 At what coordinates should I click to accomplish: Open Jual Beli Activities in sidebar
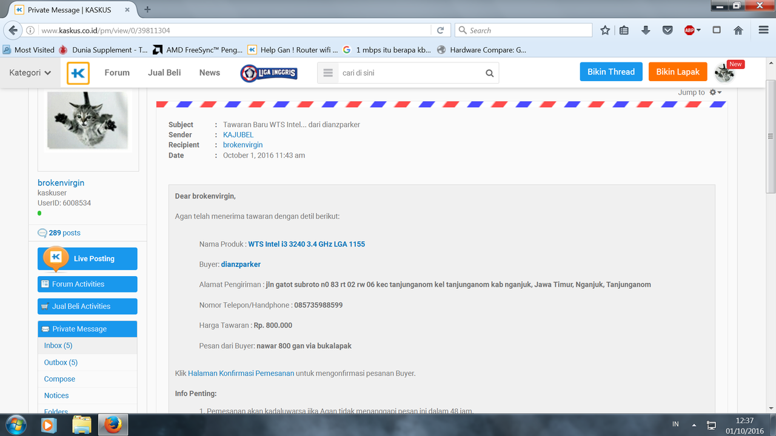point(87,306)
